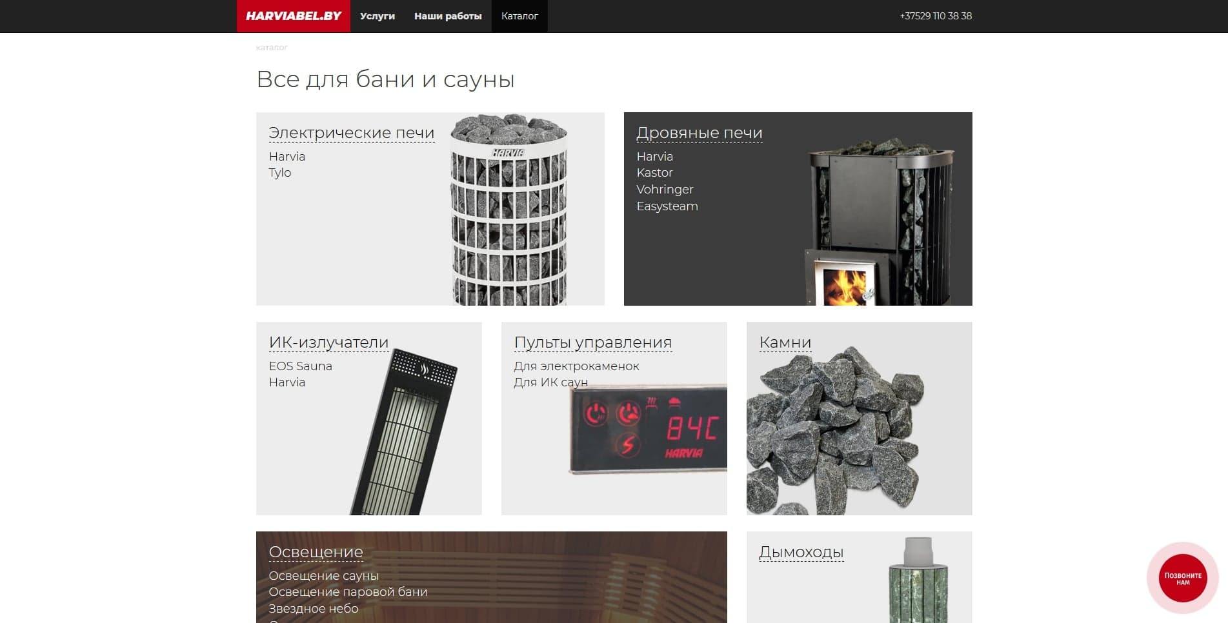Open the Услуги menu item
Image resolution: width=1228 pixels, height=623 pixels.
[x=377, y=16]
